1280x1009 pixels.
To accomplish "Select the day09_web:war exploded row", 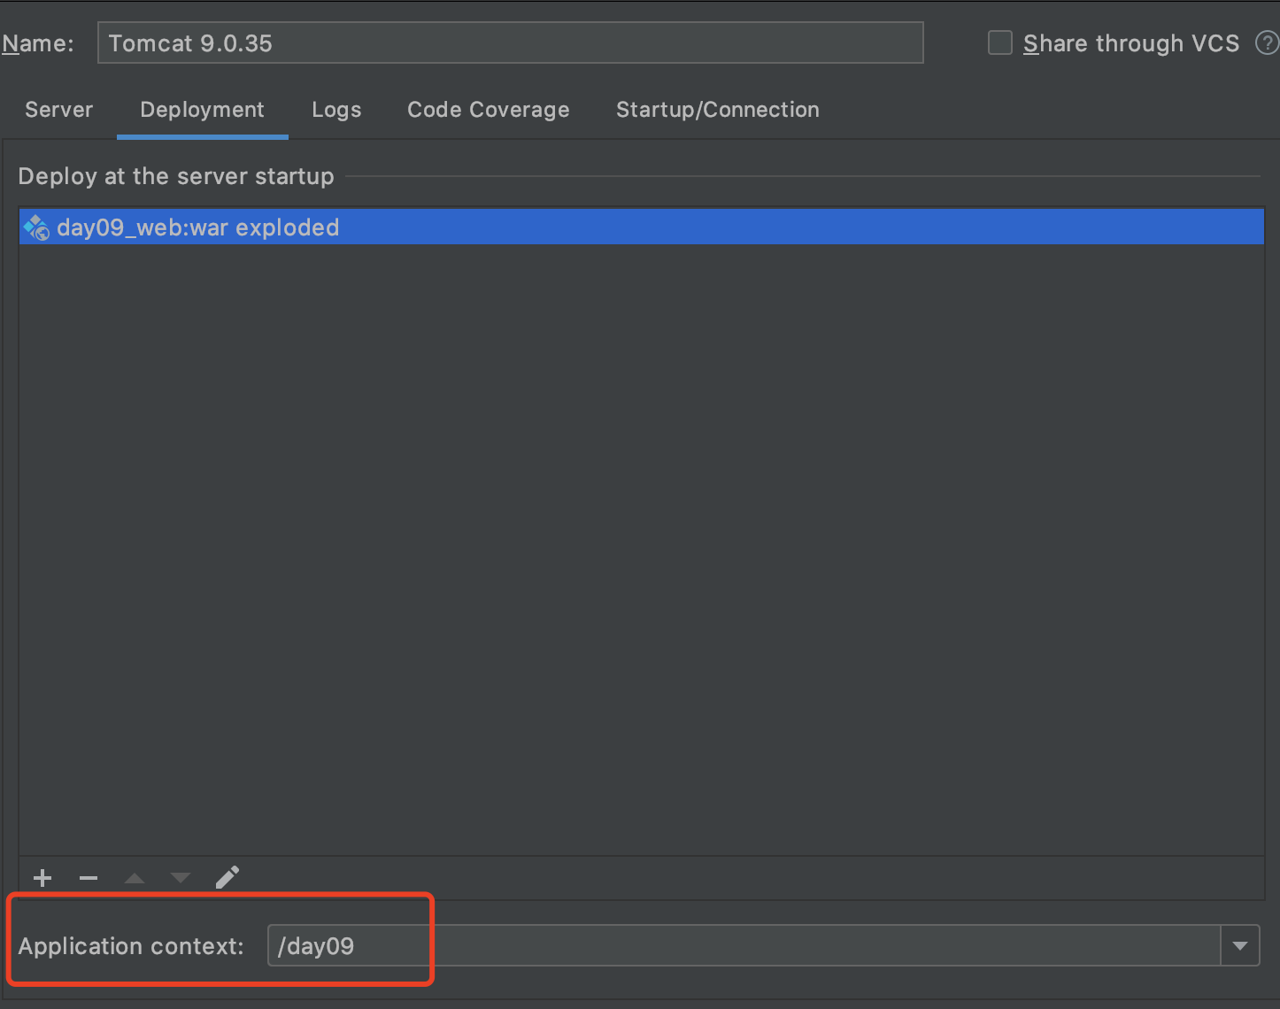I will pos(642,227).
